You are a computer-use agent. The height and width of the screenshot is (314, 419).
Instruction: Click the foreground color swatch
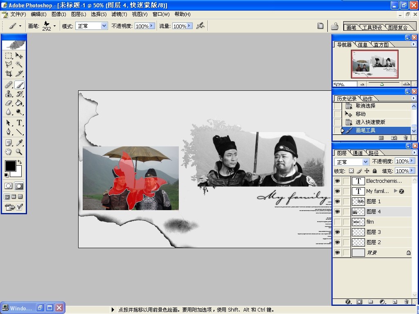10,166
